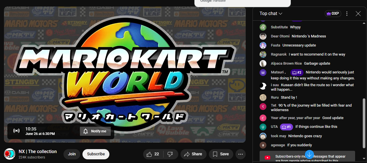Close the live chat panel
The height and width of the screenshot is (163, 367).
pyautogui.click(x=358, y=14)
